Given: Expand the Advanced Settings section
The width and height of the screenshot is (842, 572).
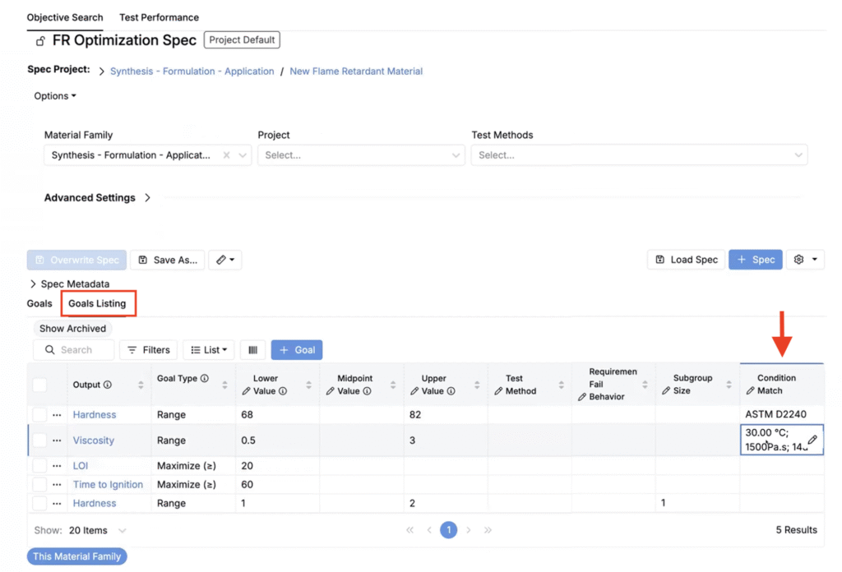Looking at the screenshot, I should click(x=97, y=197).
